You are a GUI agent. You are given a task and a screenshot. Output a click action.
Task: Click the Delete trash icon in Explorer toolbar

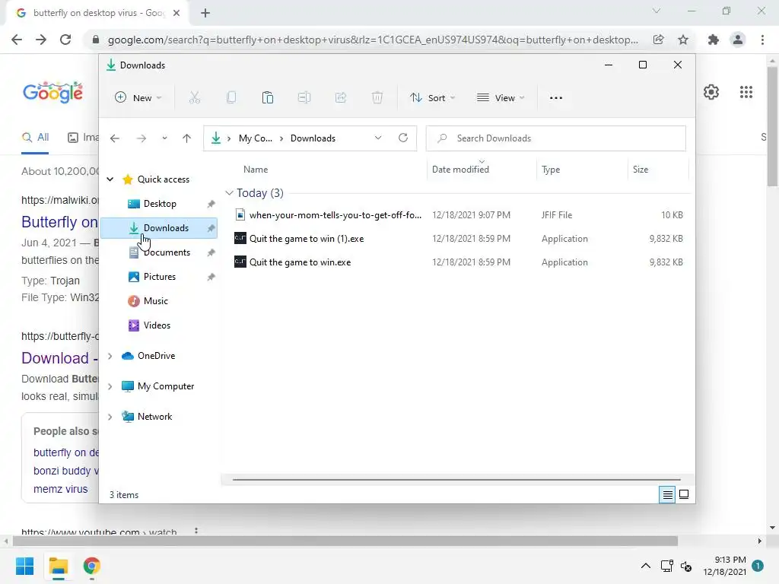click(x=377, y=98)
